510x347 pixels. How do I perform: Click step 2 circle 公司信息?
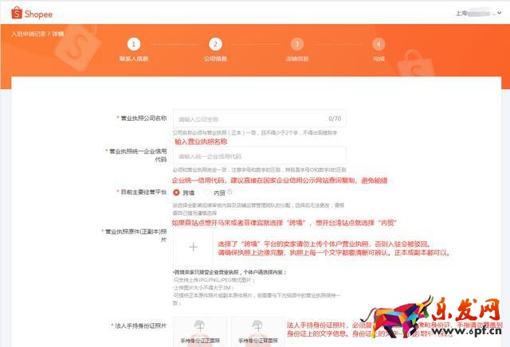coord(215,45)
